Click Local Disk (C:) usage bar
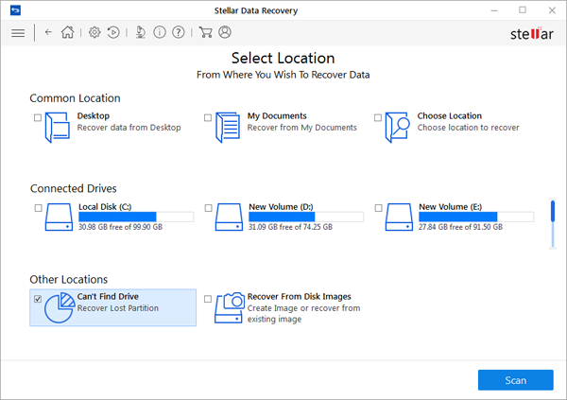This screenshot has height=400, width=567. (136, 217)
